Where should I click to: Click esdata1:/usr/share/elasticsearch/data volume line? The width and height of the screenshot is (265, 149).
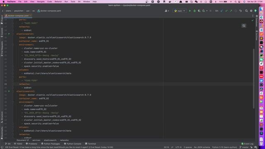(46, 73)
